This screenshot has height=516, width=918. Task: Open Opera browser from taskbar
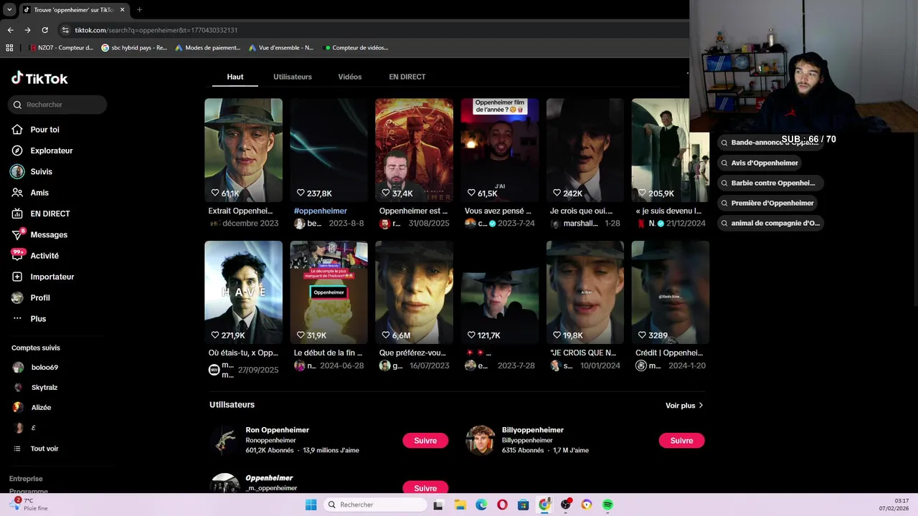click(x=502, y=505)
